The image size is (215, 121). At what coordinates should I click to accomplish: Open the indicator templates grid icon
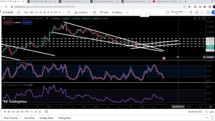(95, 12)
